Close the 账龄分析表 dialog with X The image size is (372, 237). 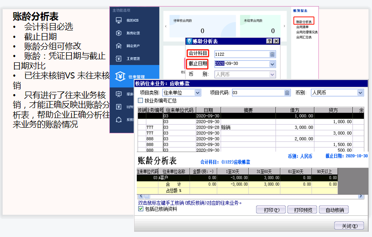coord(276,41)
